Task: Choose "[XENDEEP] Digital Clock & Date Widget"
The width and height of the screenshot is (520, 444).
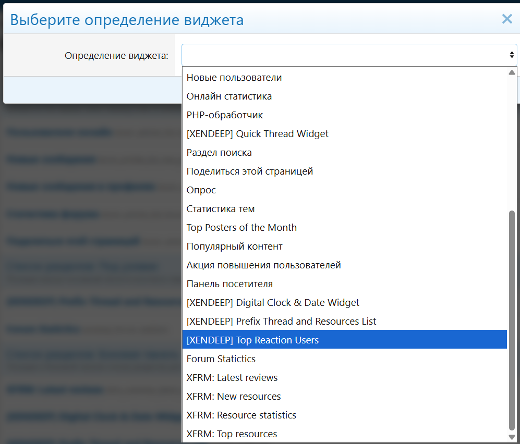Action: (x=273, y=303)
